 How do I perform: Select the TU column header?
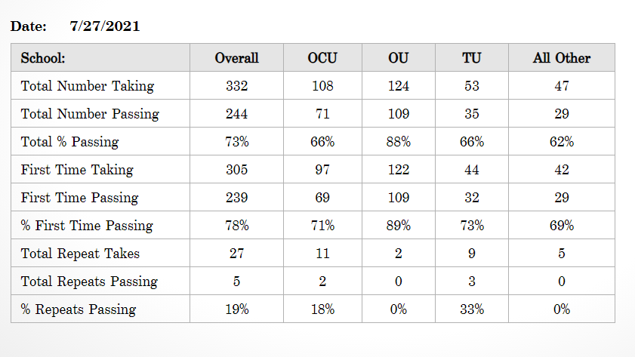[472, 58]
